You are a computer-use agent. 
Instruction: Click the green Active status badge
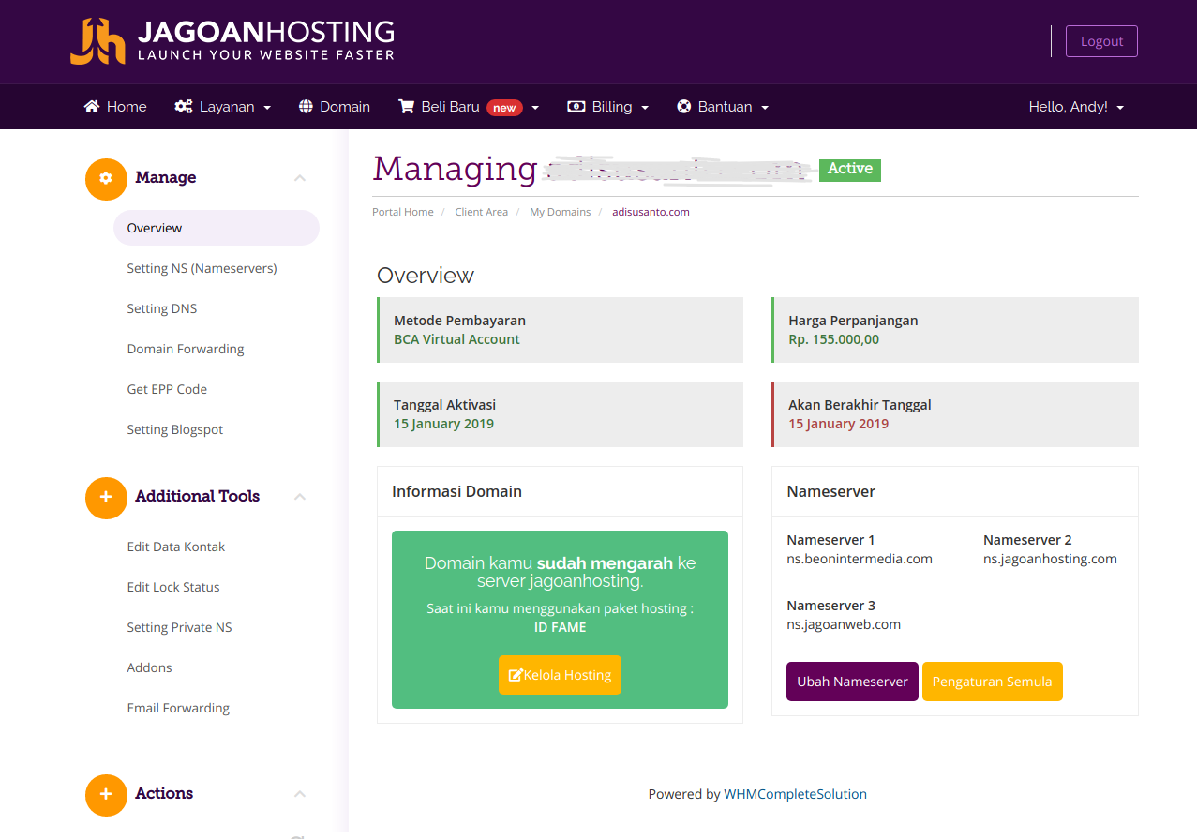(850, 169)
